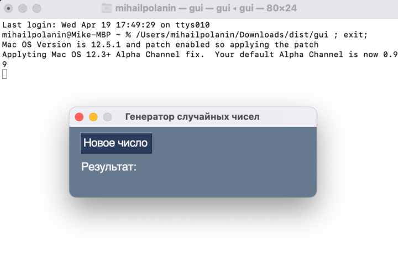Click the Новое число button
398x253 pixels.
tap(116, 143)
